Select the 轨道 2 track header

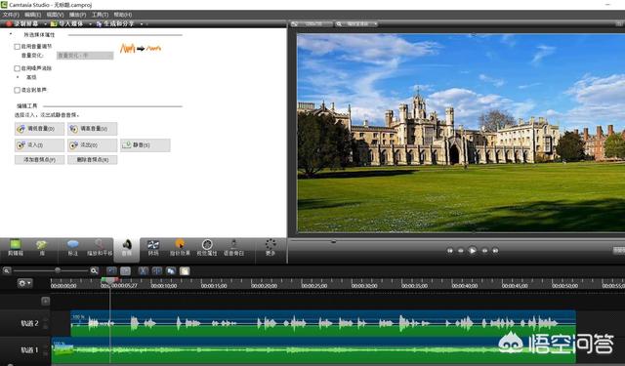(x=25, y=323)
